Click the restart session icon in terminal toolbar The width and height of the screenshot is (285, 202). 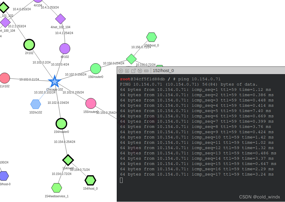tap(140, 71)
